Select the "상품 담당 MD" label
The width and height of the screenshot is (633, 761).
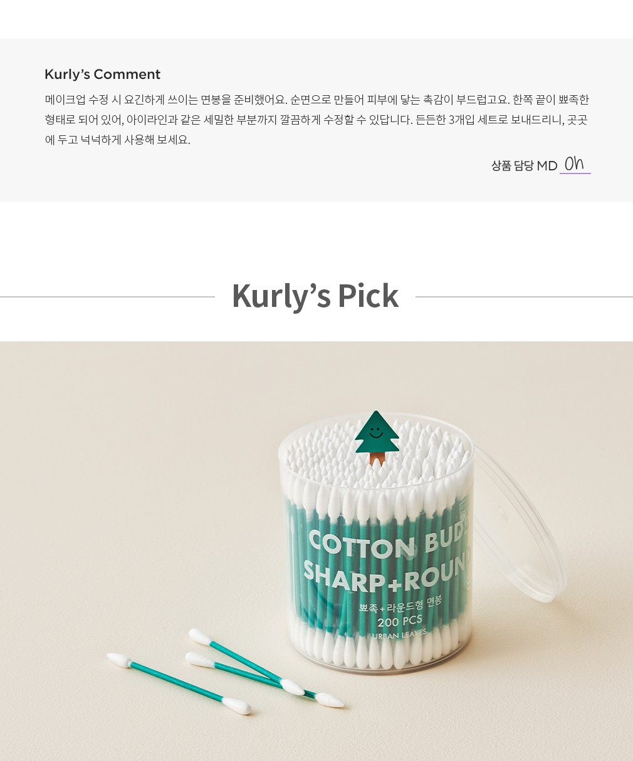[x=524, y=165]
